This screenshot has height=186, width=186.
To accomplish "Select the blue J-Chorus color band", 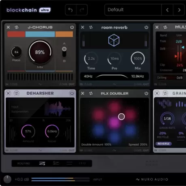I will [x=40, y=34].
